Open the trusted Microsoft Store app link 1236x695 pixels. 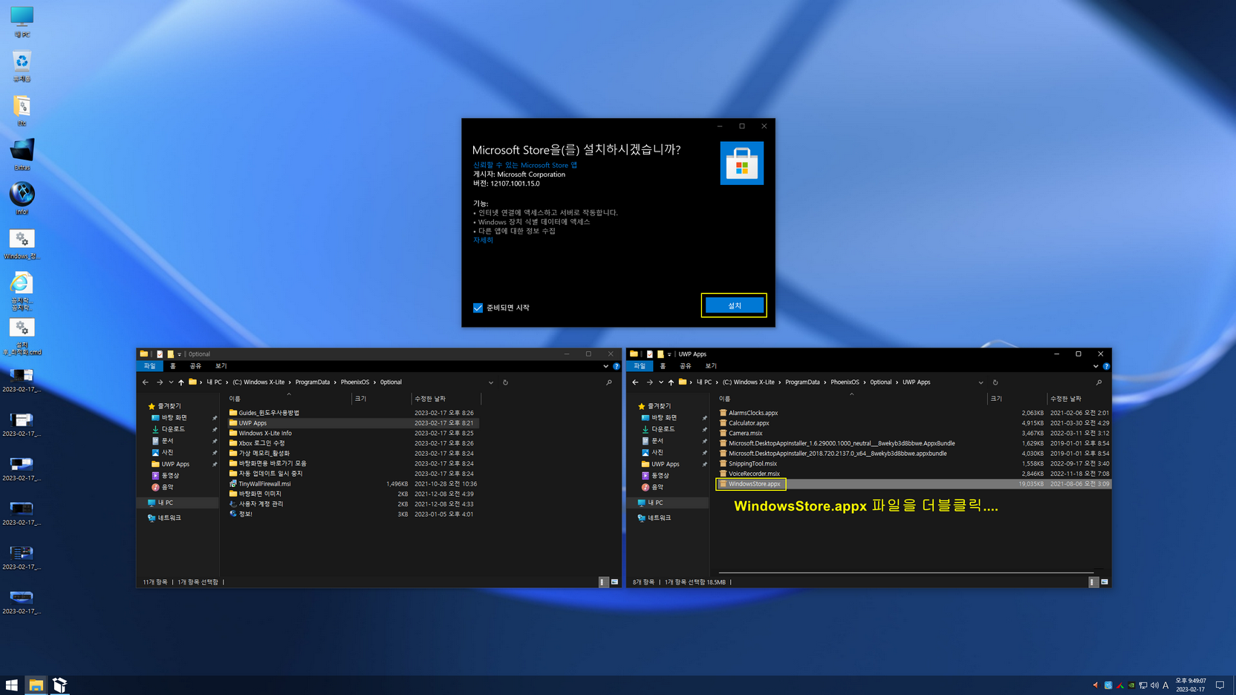pos(524,165)
